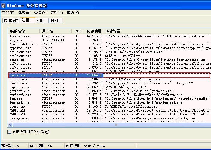Go to the 联网 tab

click(x=56, y=20)
